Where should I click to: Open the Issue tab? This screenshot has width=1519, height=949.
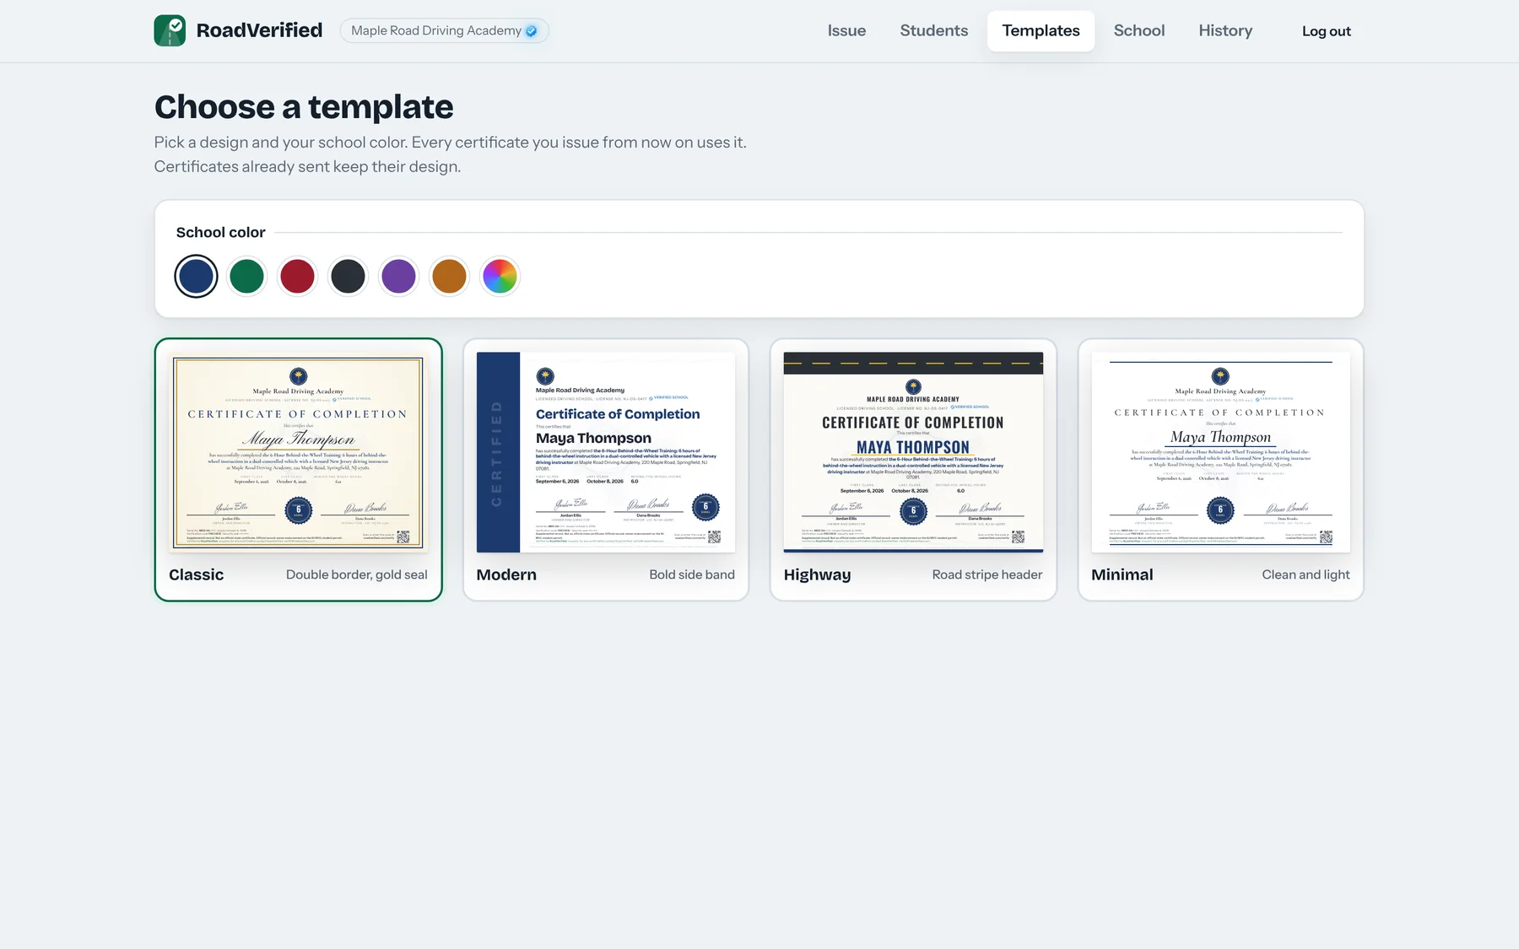(x=846, y=30)
